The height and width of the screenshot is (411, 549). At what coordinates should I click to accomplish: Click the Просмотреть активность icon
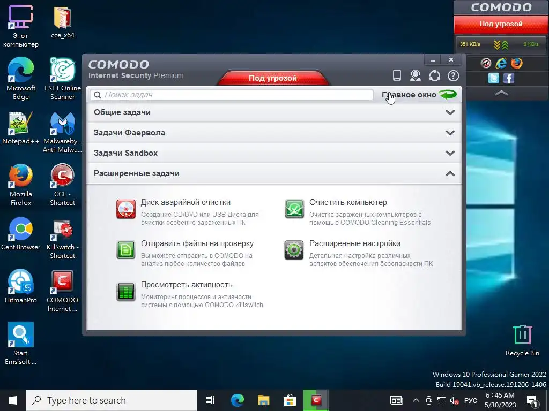[x=125, y=292]
